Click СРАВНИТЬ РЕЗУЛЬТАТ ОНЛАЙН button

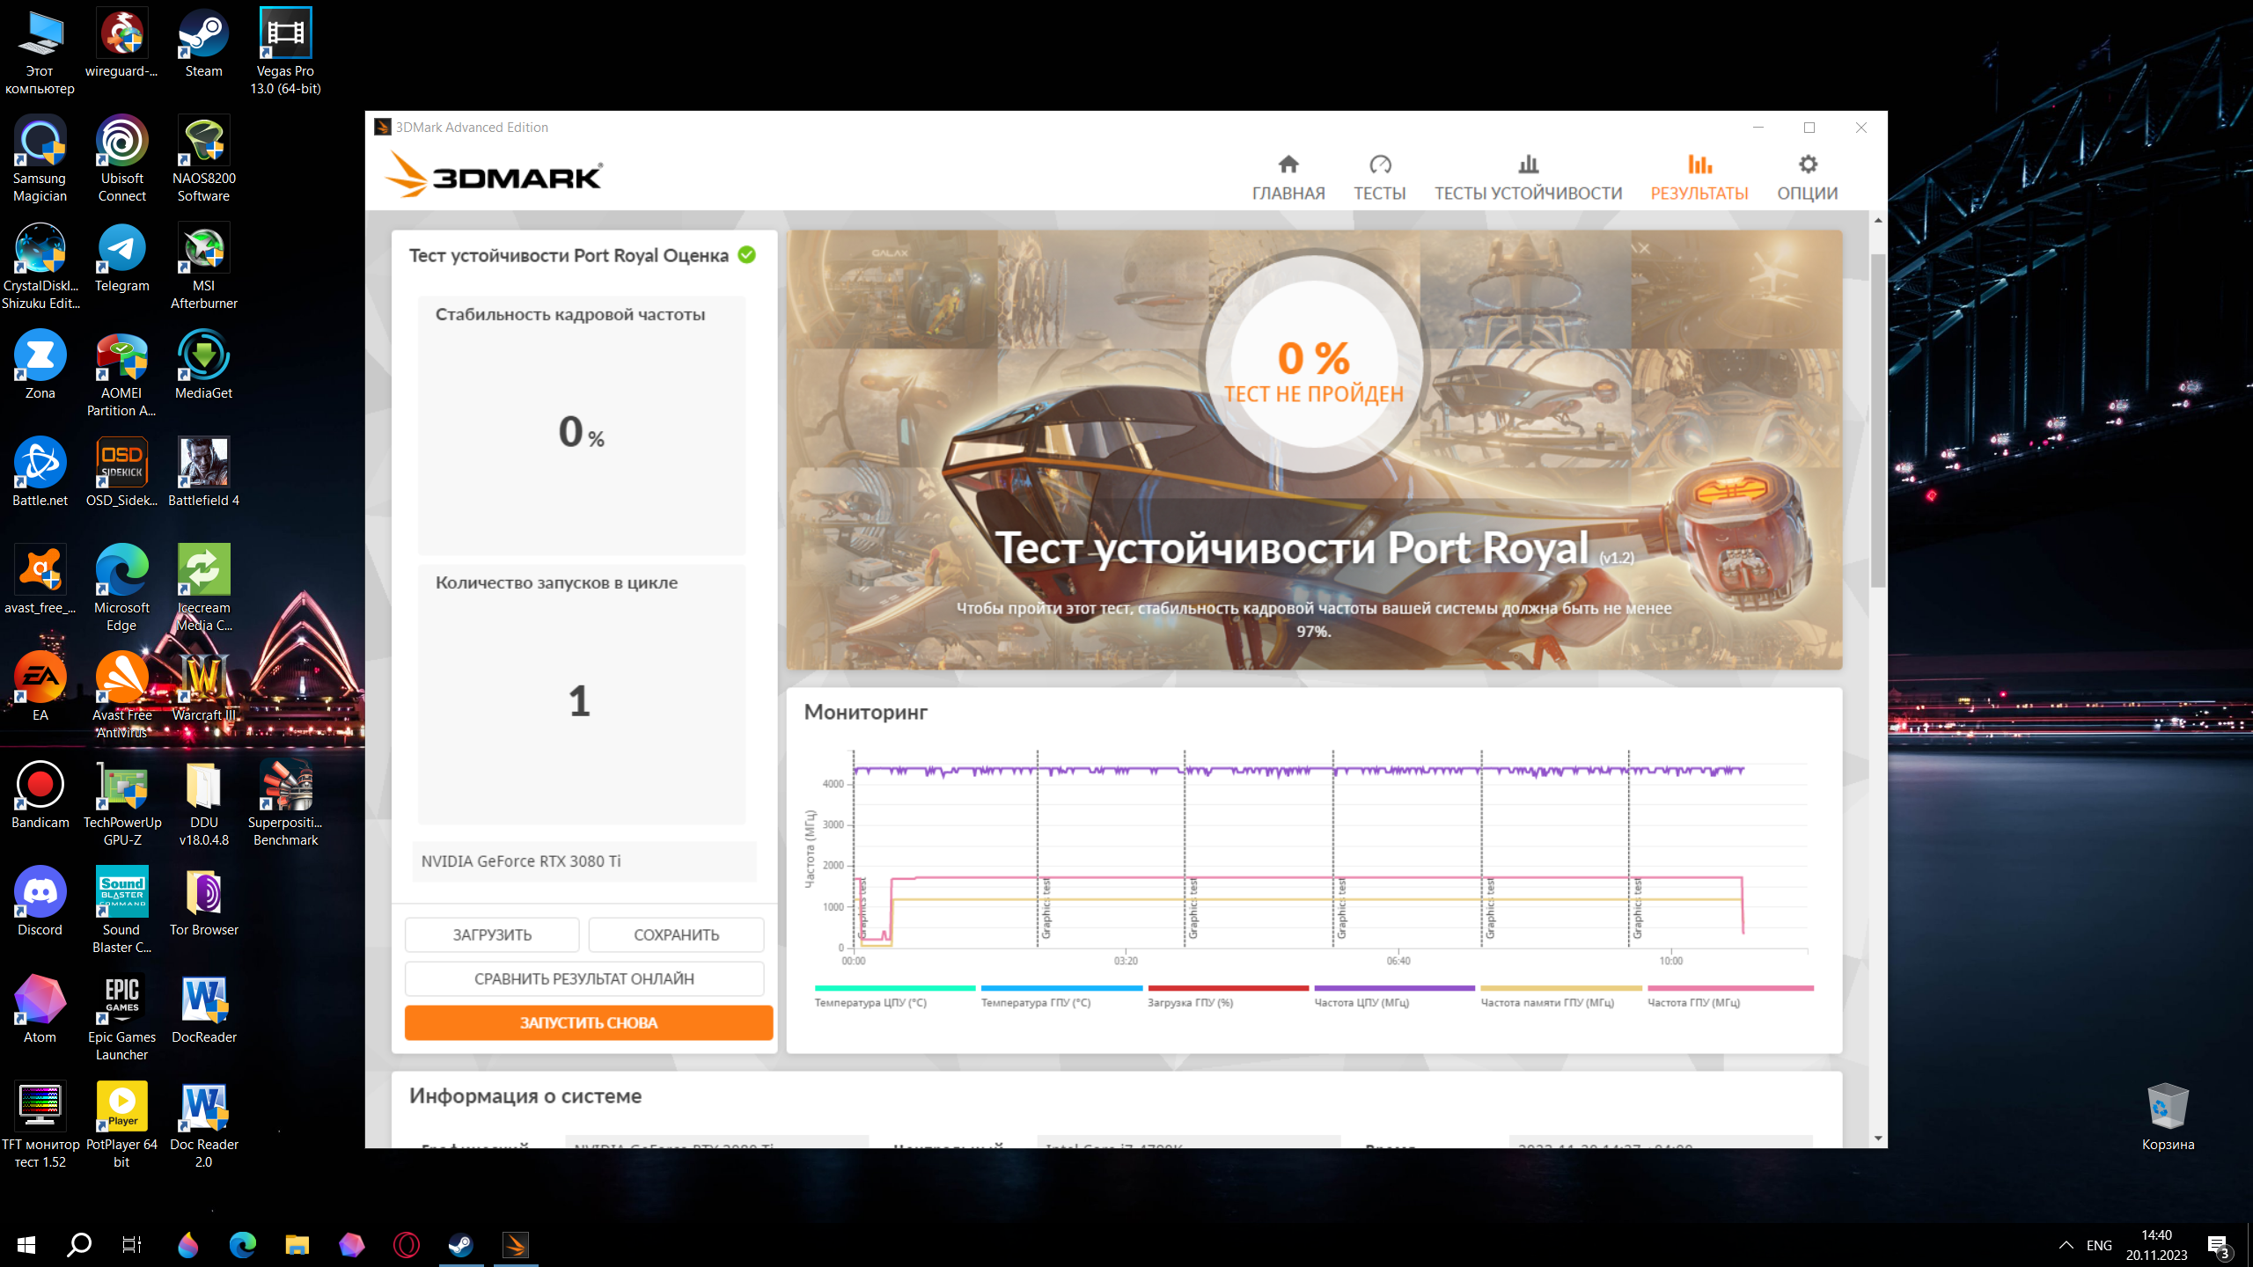583,978
